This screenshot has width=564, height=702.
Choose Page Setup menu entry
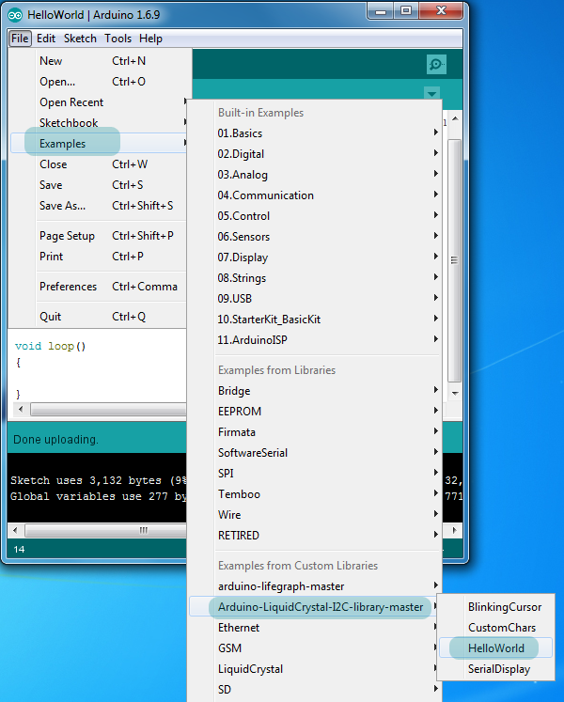[x=99, y=236]
